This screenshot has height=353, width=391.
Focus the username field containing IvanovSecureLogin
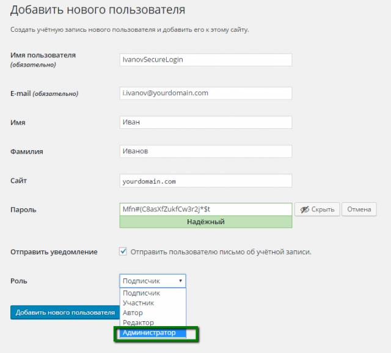point(206,60)
